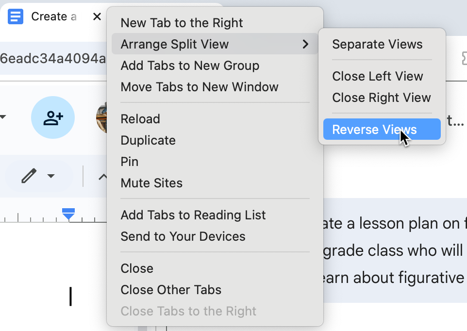Choose Duplicate from the menu
This screenshot has width=467, height=331.
click(x=148, y=140)
